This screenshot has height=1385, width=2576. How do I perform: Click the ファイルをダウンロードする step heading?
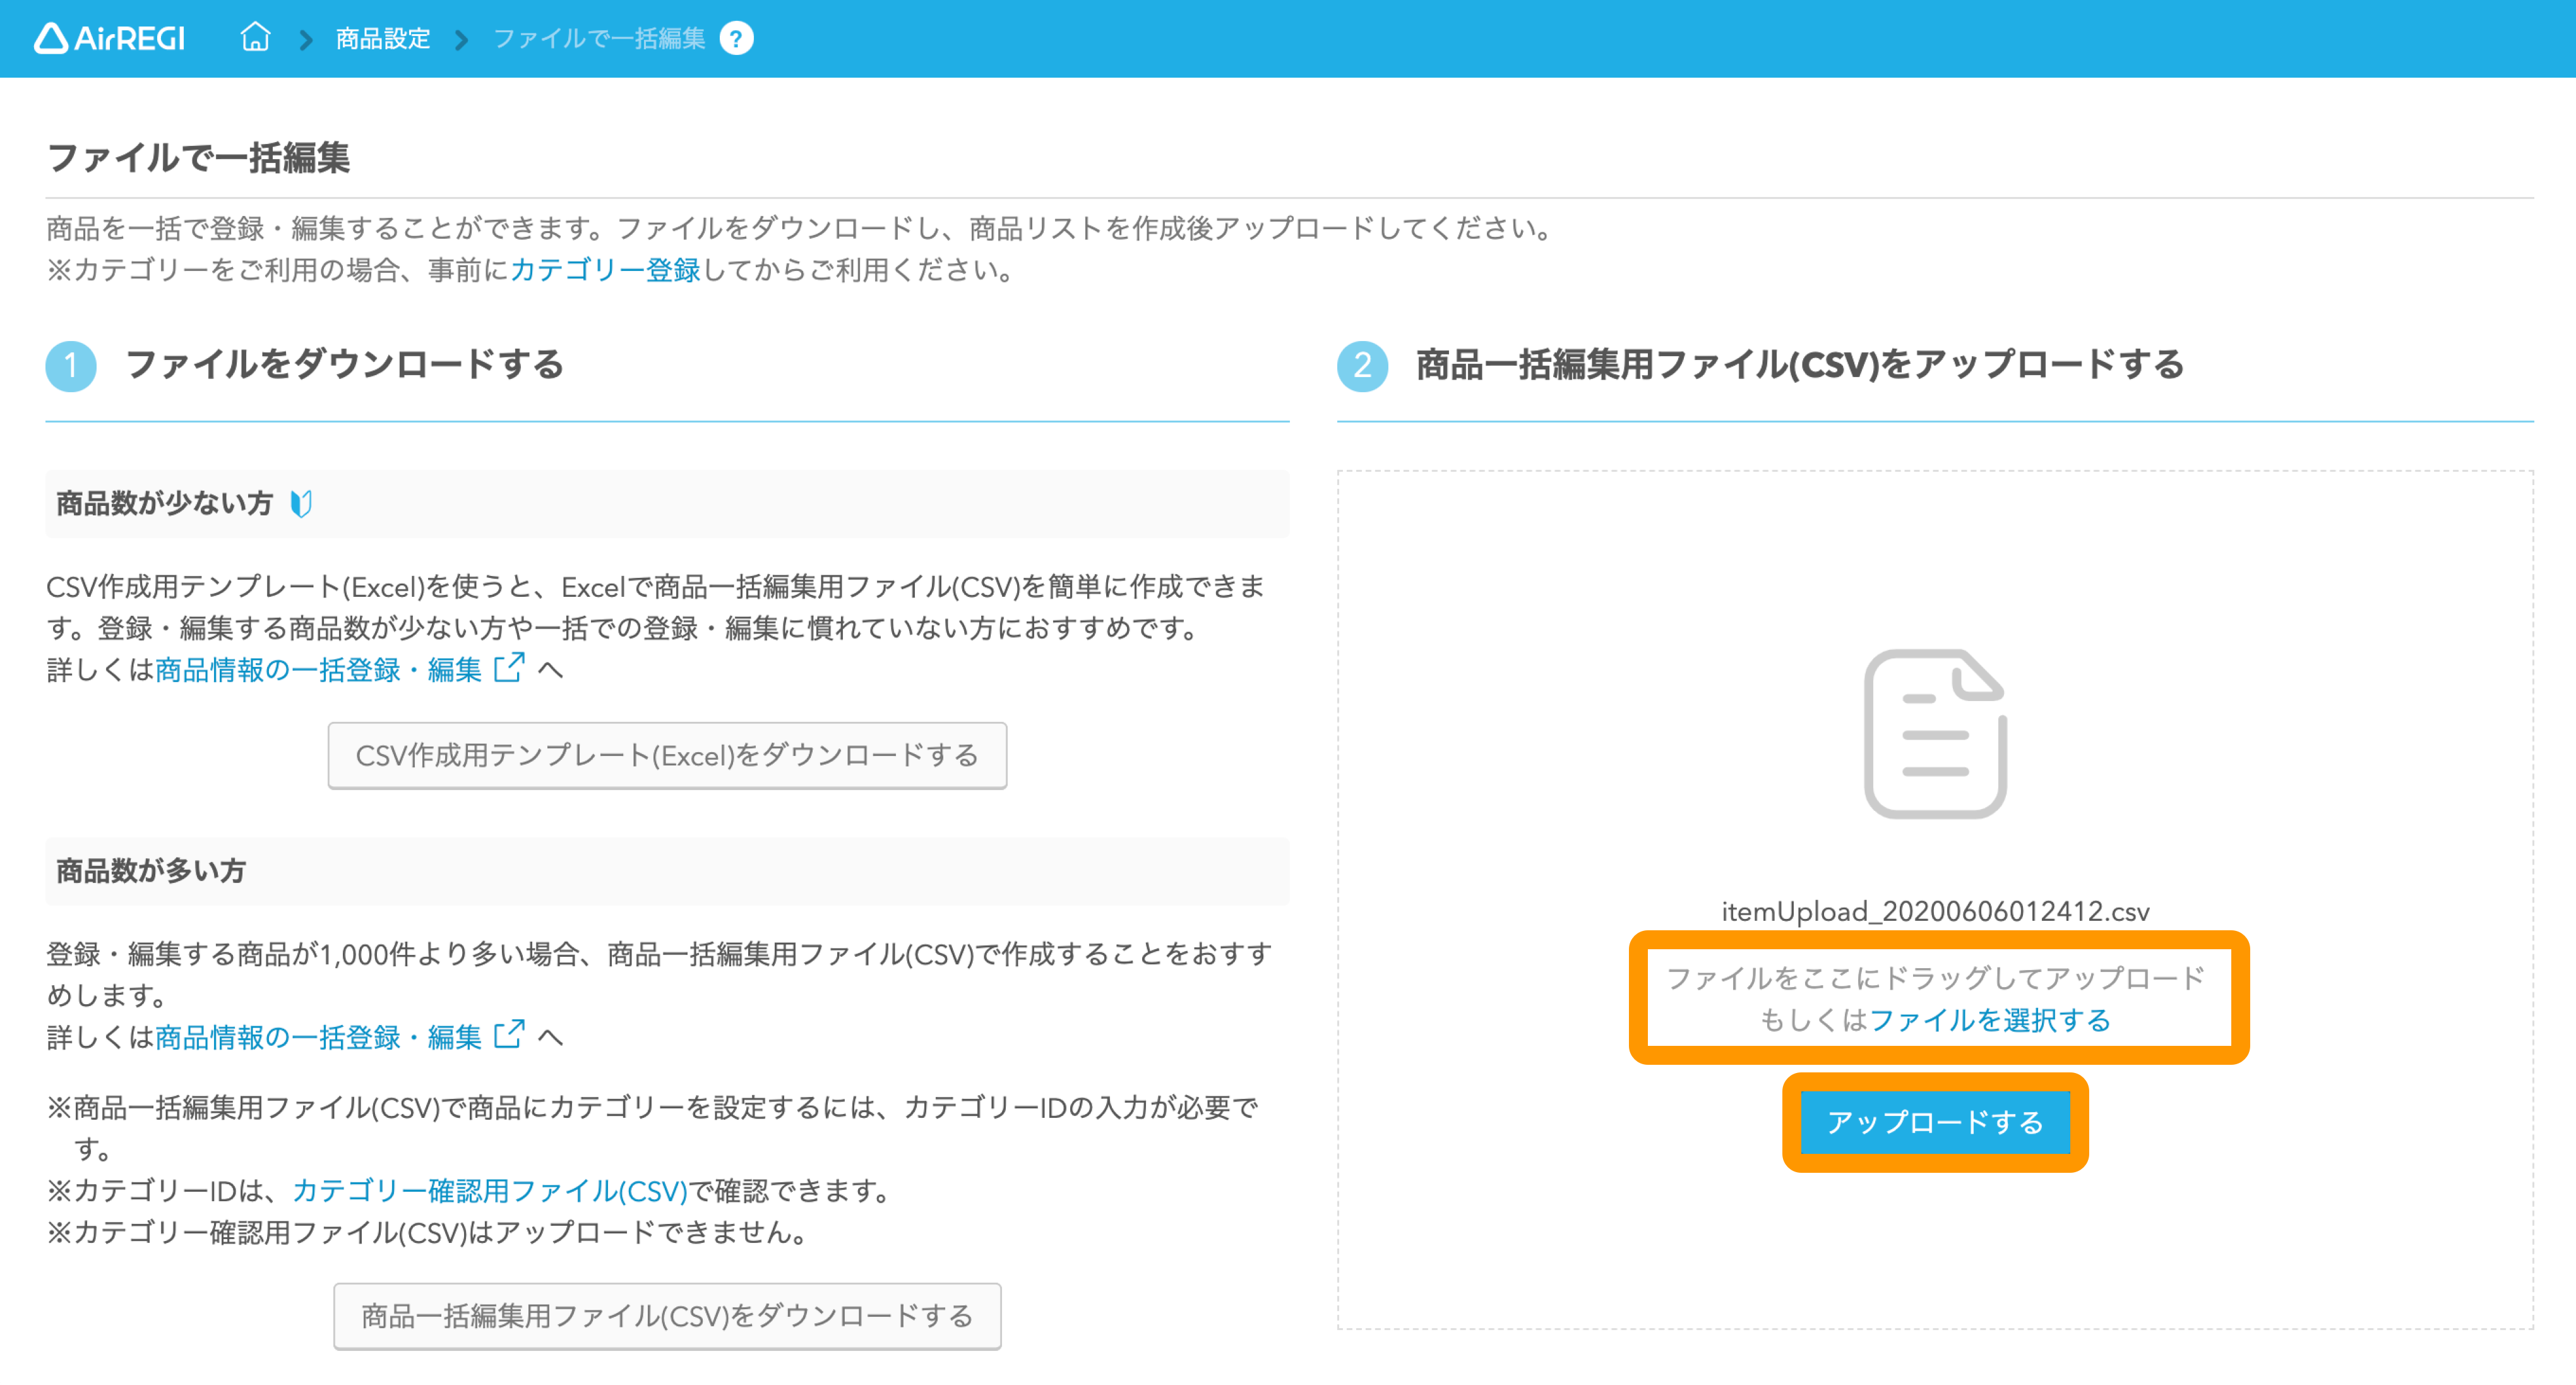click(345, 364)
